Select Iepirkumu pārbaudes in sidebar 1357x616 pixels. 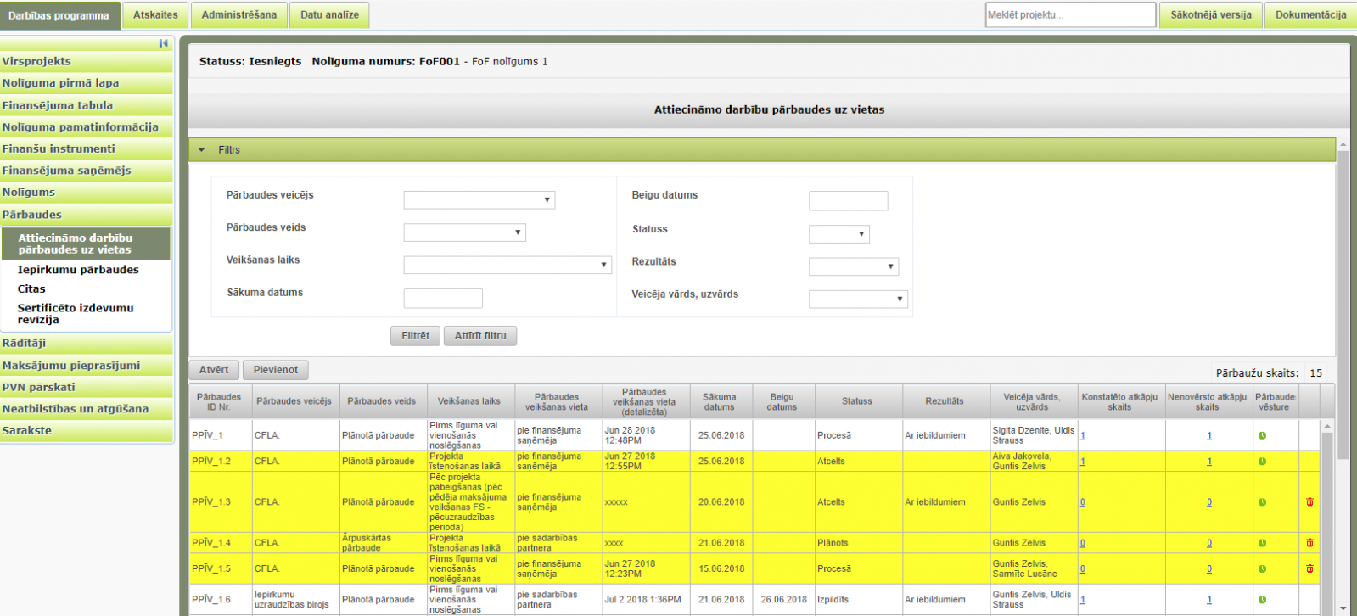pos(78,270)
